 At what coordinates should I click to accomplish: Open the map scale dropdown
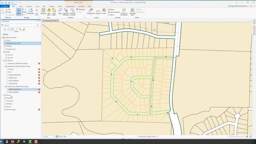click(x=54, y=136)
